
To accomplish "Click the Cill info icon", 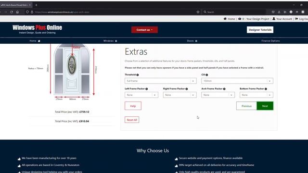I will pyautogui.click(x=206, y=75).
